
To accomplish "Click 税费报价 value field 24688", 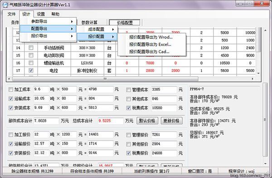I will click(164, 153).
